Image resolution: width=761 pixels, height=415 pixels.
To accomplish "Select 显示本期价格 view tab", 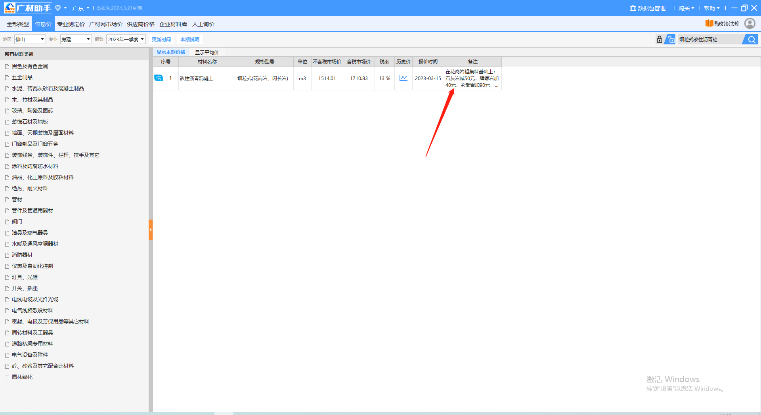I will (x=171, y=52).
